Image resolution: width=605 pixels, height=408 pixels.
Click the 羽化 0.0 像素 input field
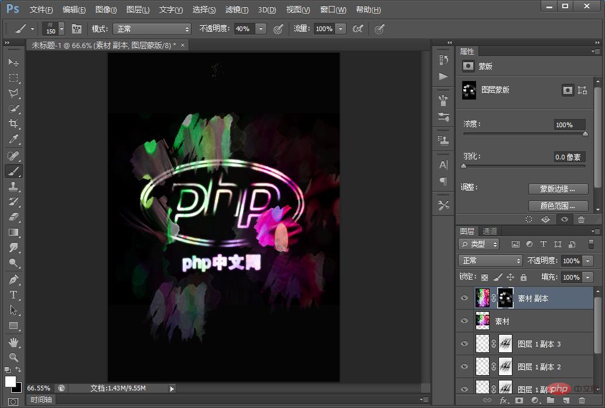click(569, 157)
